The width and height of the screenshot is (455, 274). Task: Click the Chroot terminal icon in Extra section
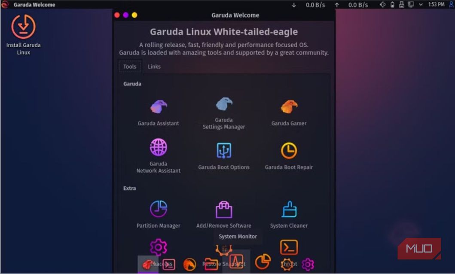(289, 247)
